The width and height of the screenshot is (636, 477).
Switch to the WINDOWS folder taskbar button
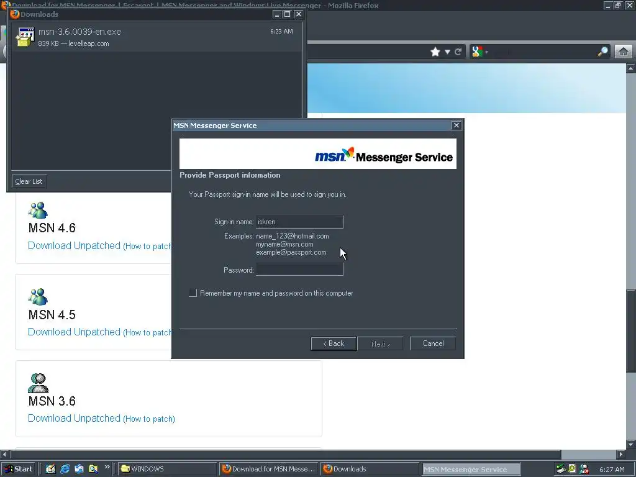[x=168, y=469]
